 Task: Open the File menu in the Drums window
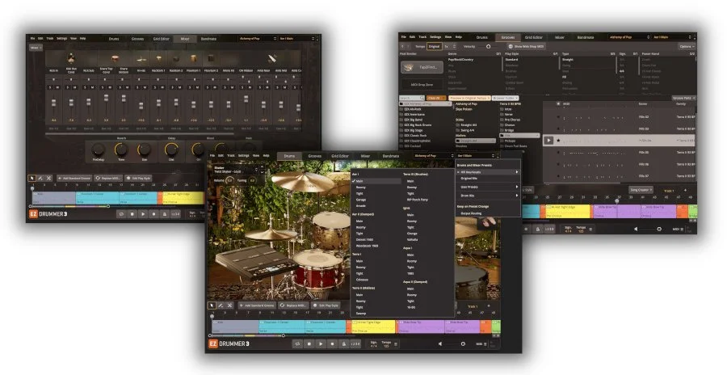pyautogui.click(x=212, y=156)
